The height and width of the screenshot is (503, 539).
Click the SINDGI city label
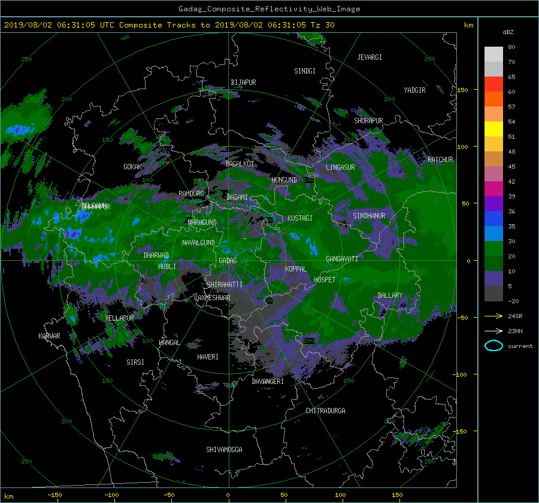point(305,71)
